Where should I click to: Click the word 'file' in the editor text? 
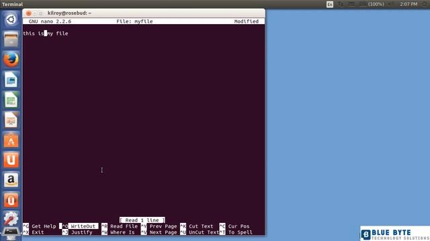pos(62,33)
